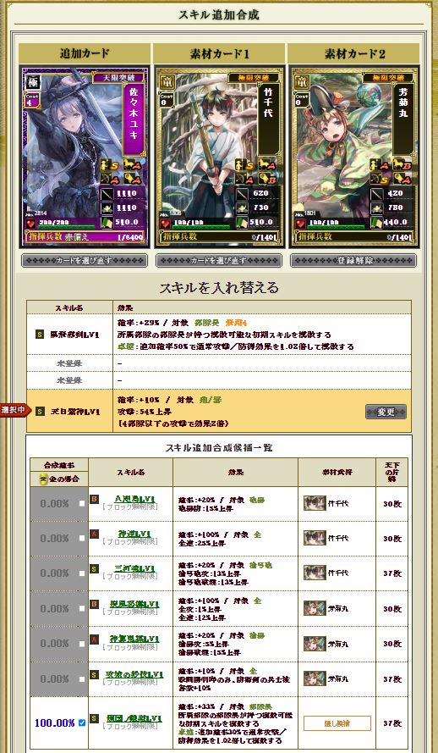
Task: Select the 竹千代 material card image
Action: [219, 158]
